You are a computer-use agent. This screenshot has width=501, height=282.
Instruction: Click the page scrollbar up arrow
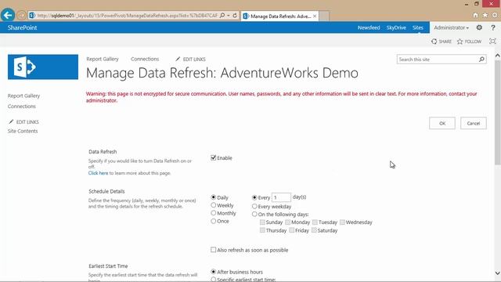pos(498,56)
